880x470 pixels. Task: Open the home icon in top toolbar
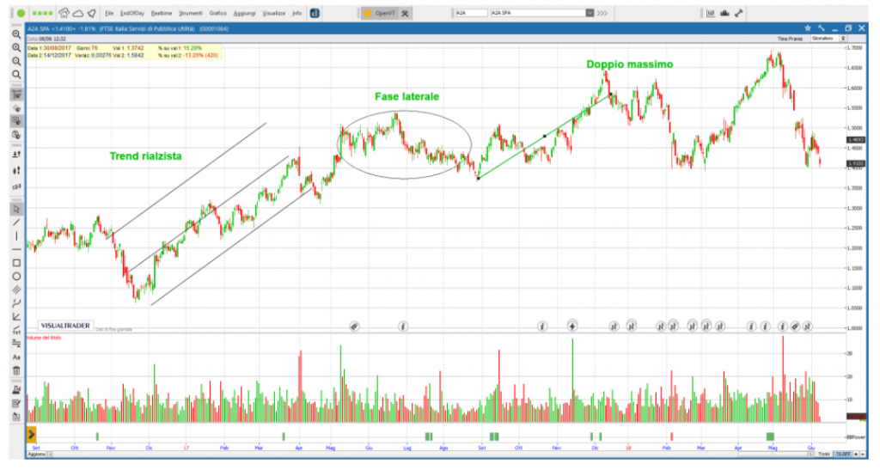tap(64, 13)
